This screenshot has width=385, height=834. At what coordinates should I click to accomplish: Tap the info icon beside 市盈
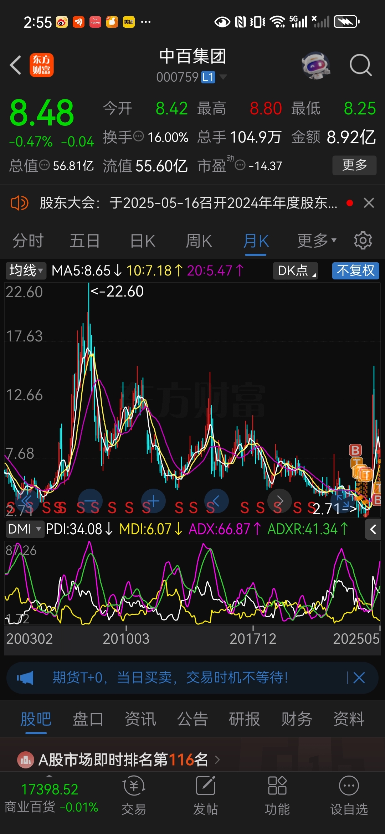click(240, 165)
